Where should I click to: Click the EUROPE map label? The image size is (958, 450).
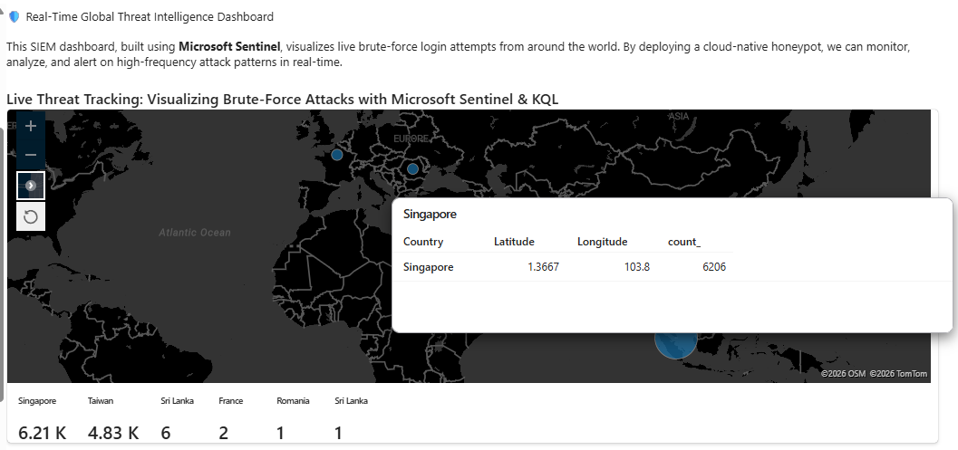[x=411, y=139]
